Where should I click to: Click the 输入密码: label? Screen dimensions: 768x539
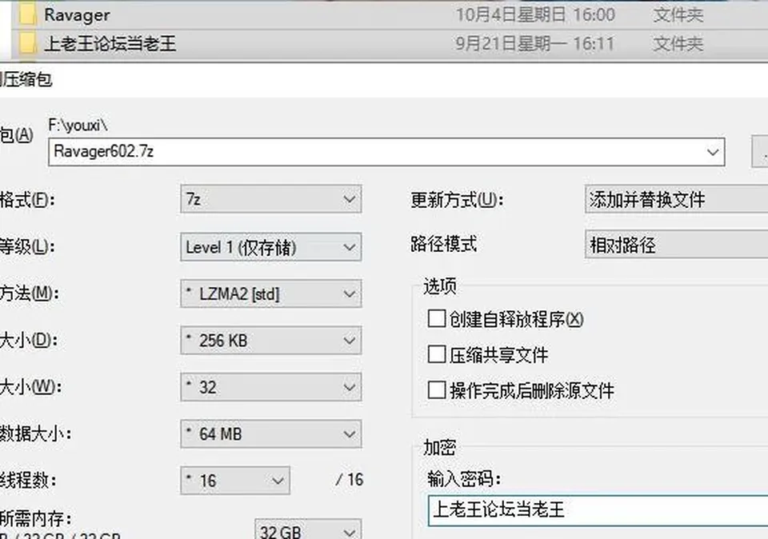coord(464,479)
